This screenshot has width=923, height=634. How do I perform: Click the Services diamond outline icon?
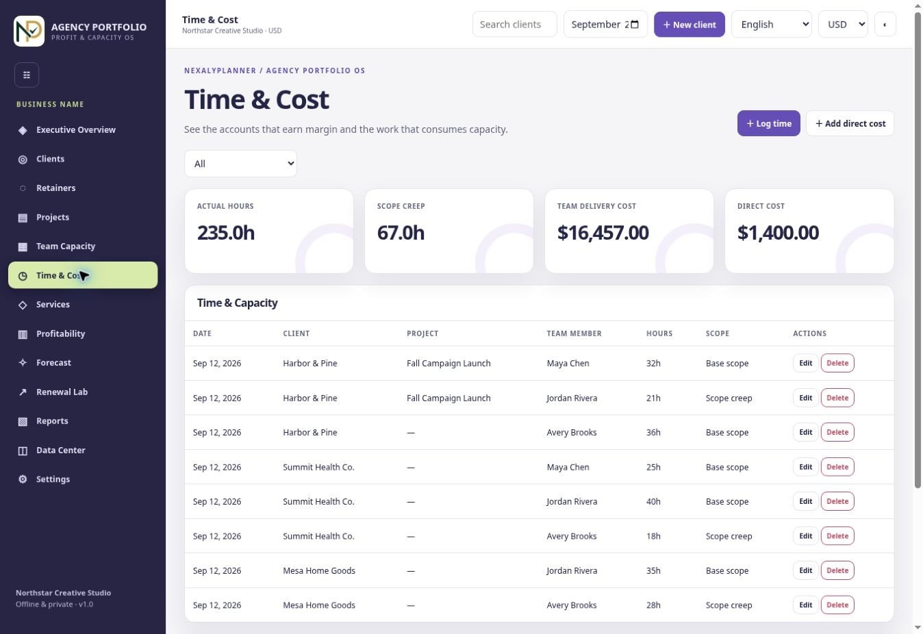pyautogui.click(x=23, y=305)
